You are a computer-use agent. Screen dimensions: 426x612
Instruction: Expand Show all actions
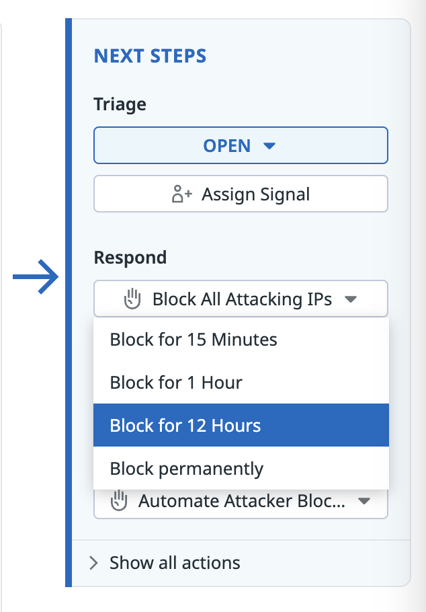coord(175,562)
